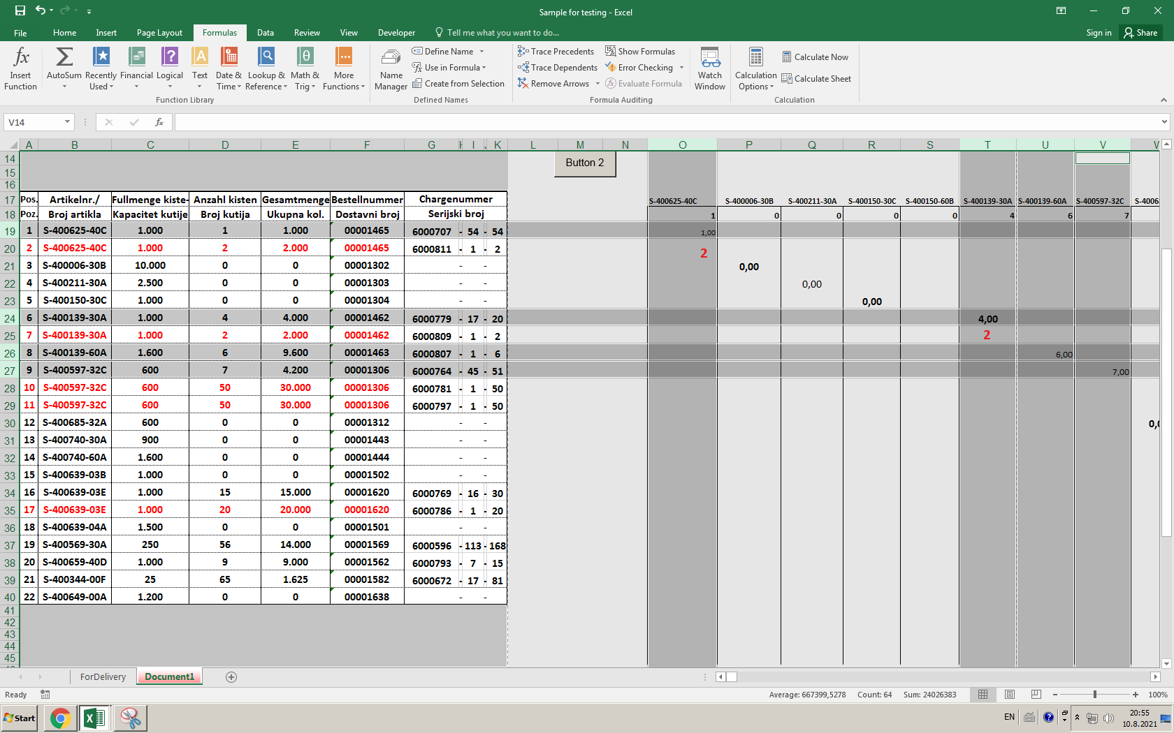Add a new sheet with plus icon

click(231, 677)
